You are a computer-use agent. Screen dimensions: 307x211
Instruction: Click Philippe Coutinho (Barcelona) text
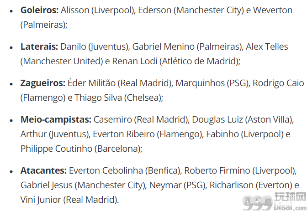81,149
